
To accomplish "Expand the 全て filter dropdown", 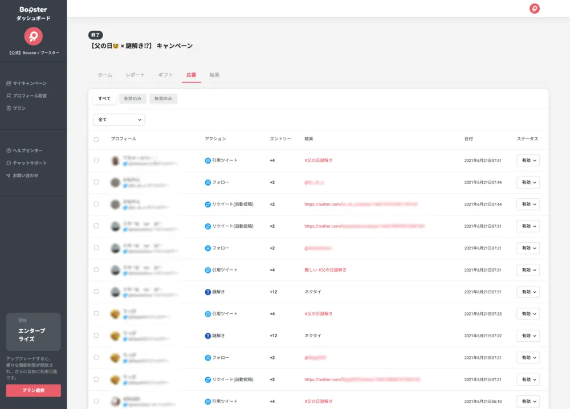I will [x=119, y=120].
